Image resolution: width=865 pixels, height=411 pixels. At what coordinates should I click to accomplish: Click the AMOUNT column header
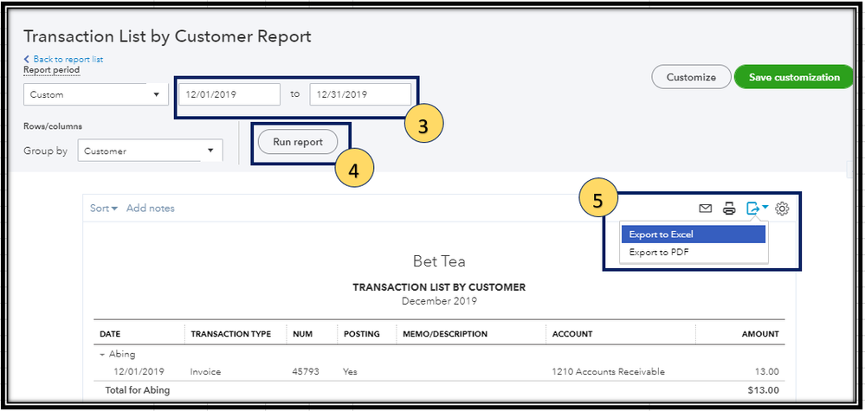pyautogui.click(x=759, y=334)
